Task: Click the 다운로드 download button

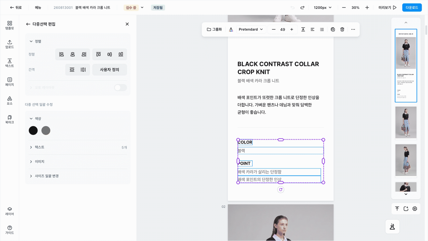Action: (412, 7)
